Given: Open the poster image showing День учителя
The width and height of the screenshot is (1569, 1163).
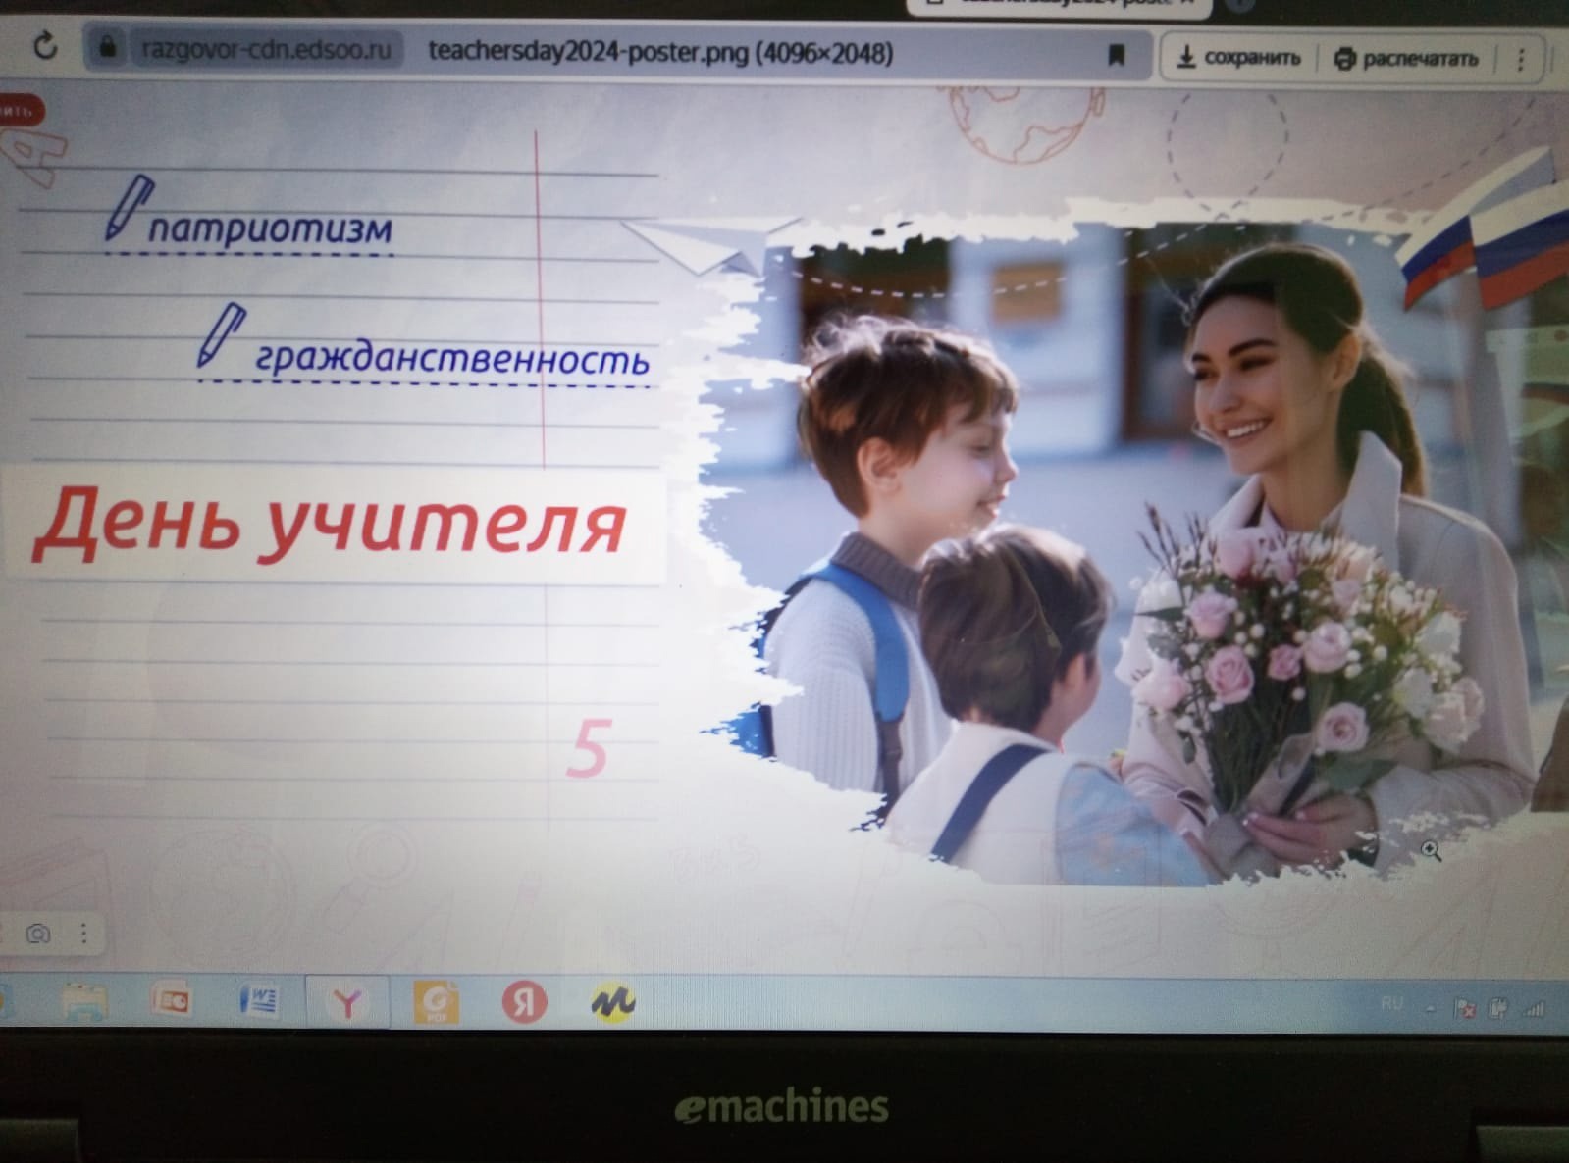Looking at the screenshot, I should pyautogui.click(x=784, y=530).
